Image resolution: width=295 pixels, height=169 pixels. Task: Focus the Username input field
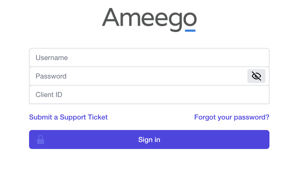[149, 57]
